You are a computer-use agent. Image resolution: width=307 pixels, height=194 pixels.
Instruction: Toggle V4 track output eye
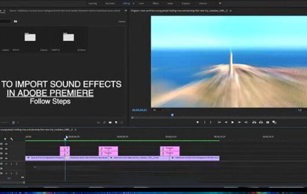tap(6, 144)
